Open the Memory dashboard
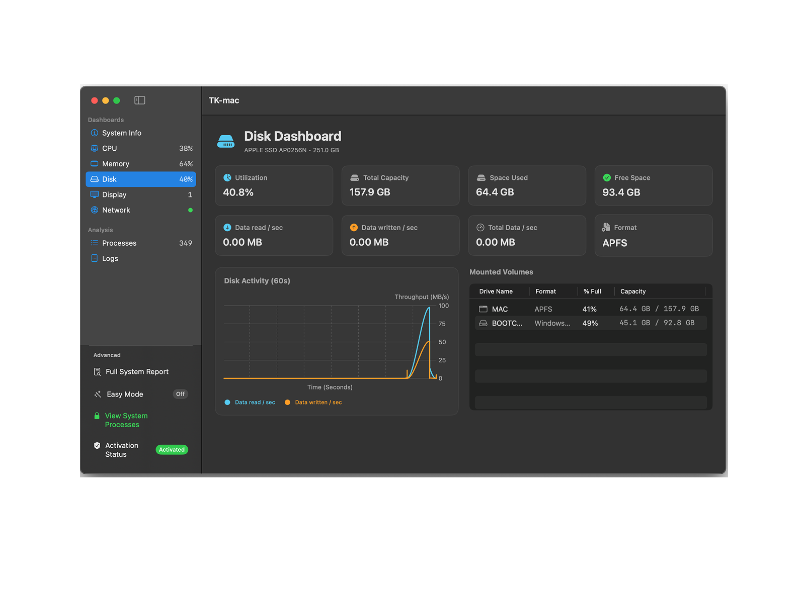This screenshot has height=603, width=805. point(141,164)
